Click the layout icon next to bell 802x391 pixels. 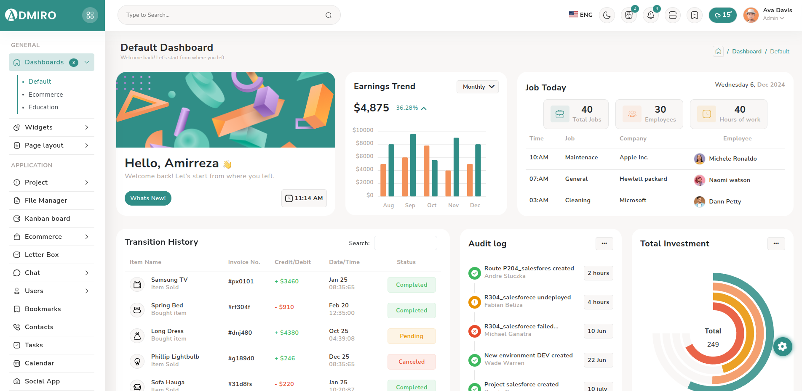click(x=673, y=15)
